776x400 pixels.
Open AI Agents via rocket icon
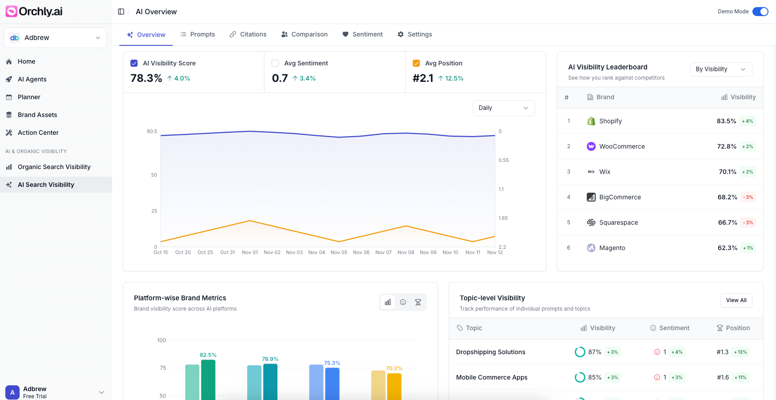(x=9, y=79)
